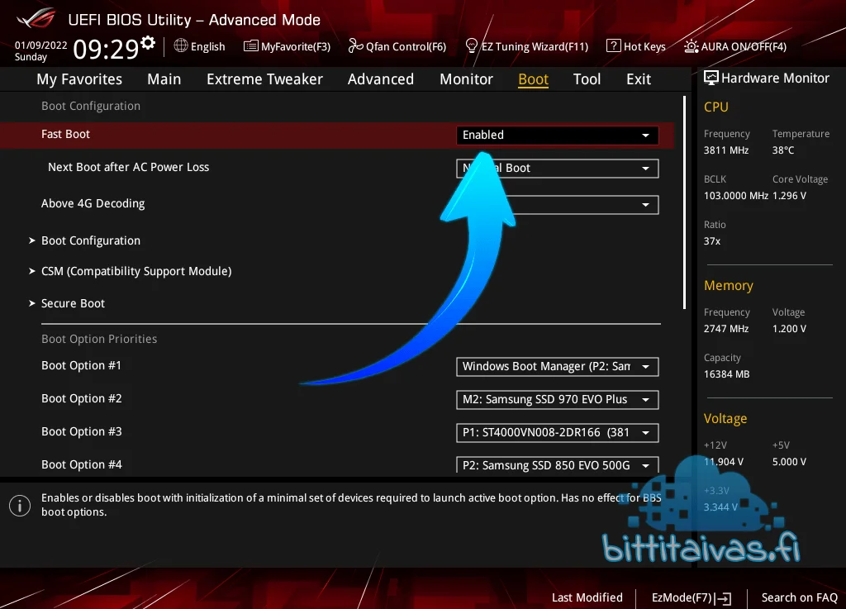
Task: Click the Qfan Control(F6) label
Action: [x=406, y=46]
